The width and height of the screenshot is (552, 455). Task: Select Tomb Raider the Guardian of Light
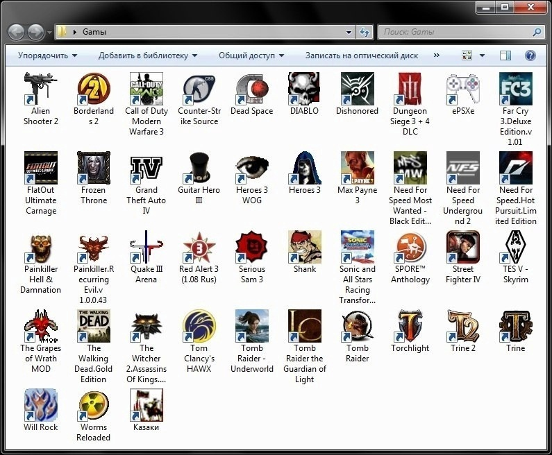point(305,326)
